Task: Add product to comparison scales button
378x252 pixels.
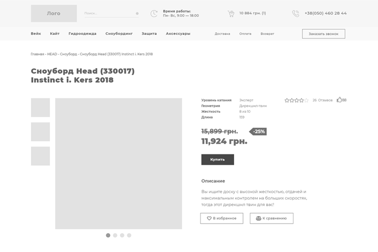Action: (x=271, y=218)
